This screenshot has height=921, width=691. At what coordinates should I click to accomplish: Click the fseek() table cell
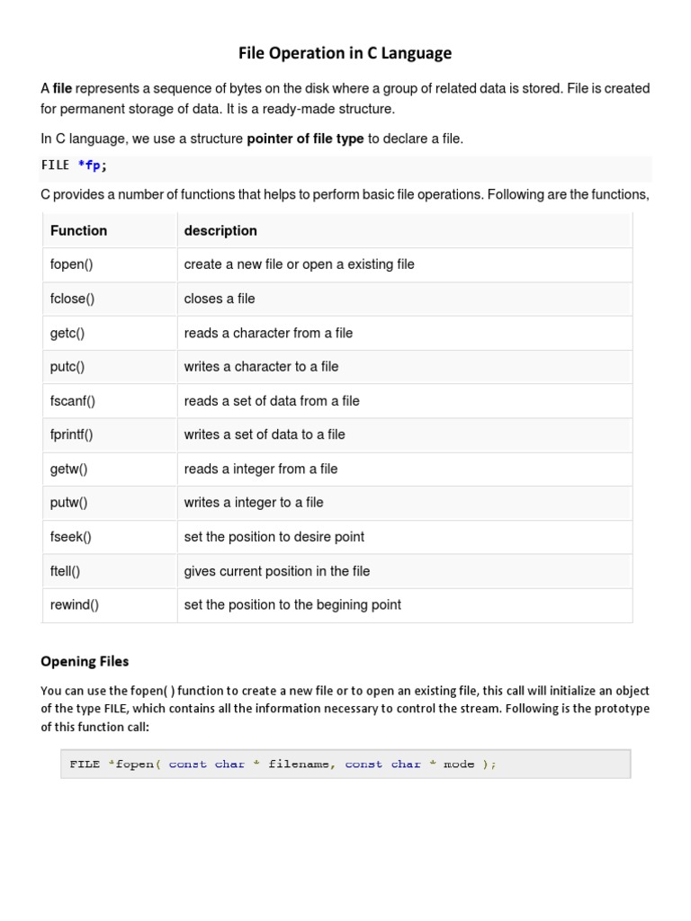pyautogui.click(x=71, y=537)
